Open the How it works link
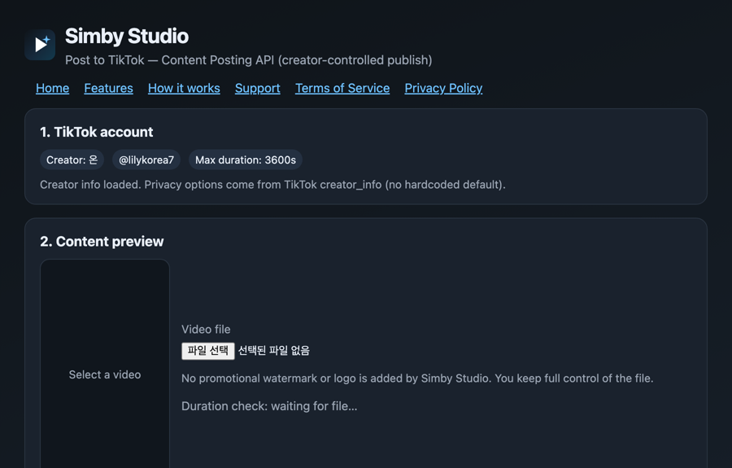Image resolution: width=732 pixels, height=468 pixels. coord(184,88)
